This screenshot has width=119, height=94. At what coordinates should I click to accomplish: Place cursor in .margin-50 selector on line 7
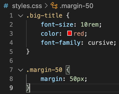coord(44,70)
